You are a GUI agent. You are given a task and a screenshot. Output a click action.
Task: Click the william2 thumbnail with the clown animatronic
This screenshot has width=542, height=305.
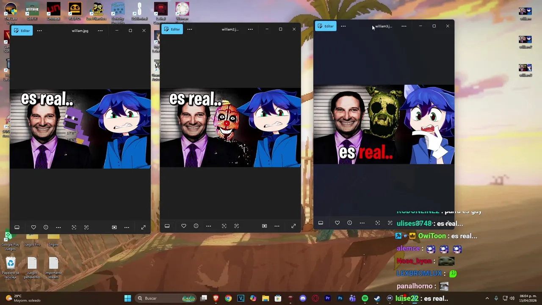click(x=230, y=128)
